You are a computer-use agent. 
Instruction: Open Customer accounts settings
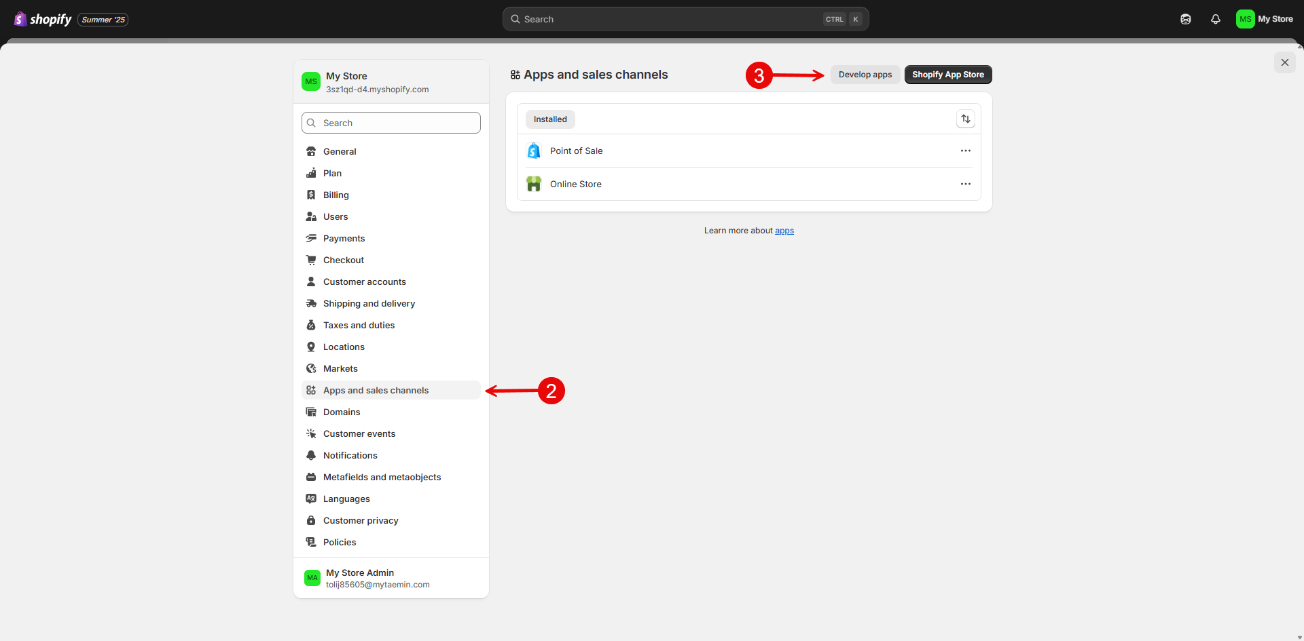(x=391, y=281)
